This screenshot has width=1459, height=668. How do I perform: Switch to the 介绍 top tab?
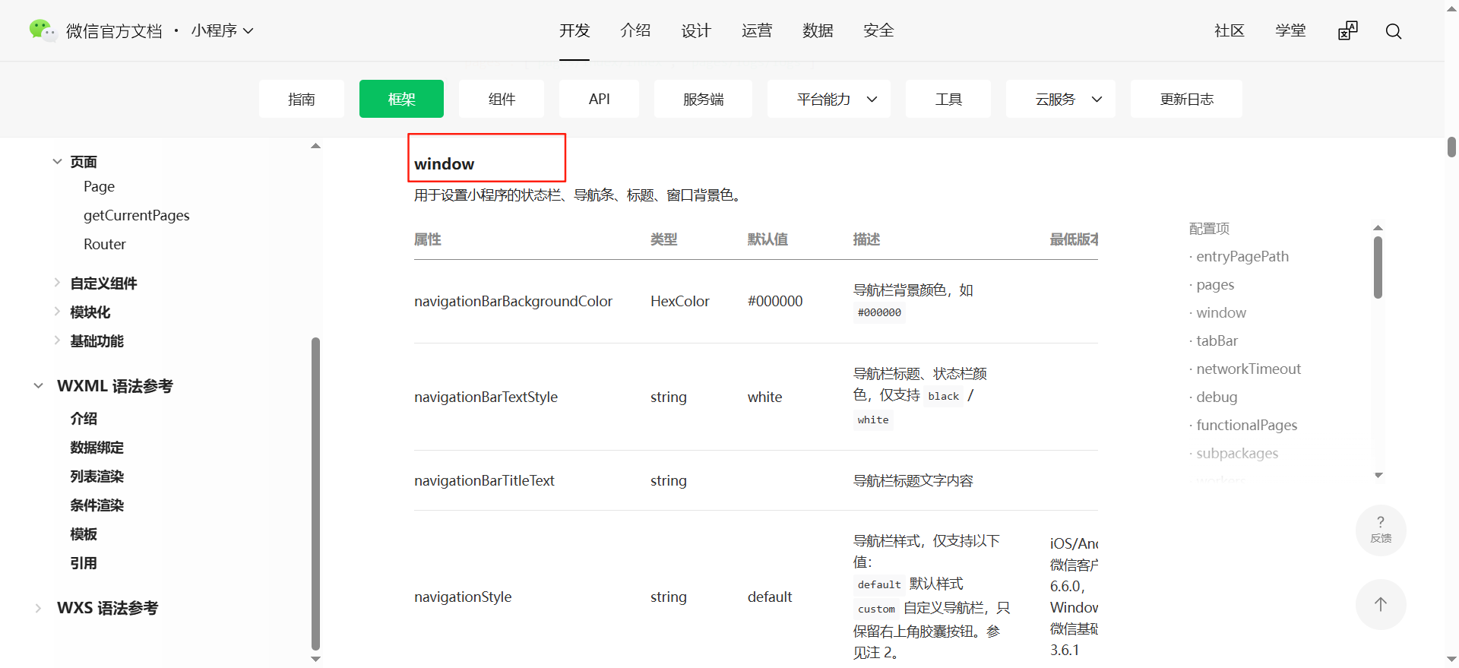click(x=635, y=30)
